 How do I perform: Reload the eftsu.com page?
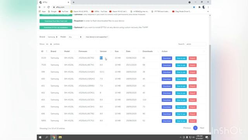pyautogui.click(x=48, y=7)
